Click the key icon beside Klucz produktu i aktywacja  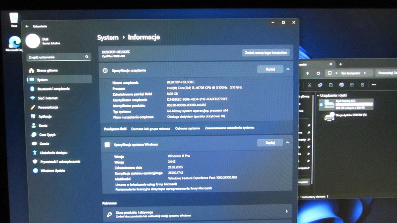[109, 214]
